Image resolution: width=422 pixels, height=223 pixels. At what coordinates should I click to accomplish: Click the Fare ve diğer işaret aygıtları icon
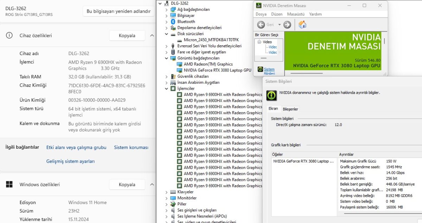pos(173,52)
